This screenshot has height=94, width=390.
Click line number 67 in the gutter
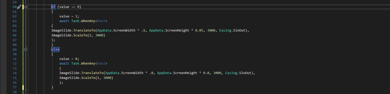coord(15,40)
